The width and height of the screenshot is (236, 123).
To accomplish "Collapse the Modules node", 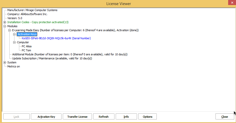I will (x=5, y=26).
